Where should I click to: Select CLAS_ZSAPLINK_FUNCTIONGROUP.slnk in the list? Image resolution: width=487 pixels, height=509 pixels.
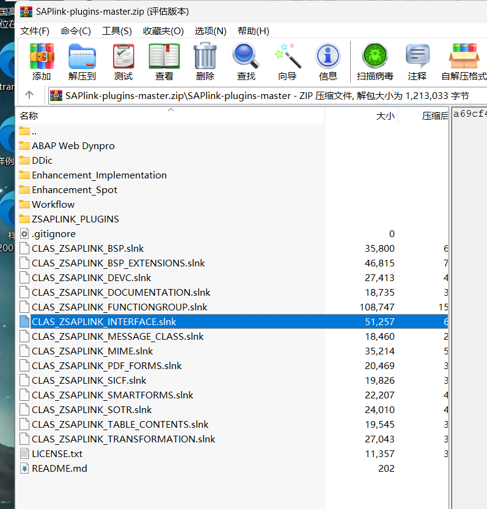tap(120, 307)
